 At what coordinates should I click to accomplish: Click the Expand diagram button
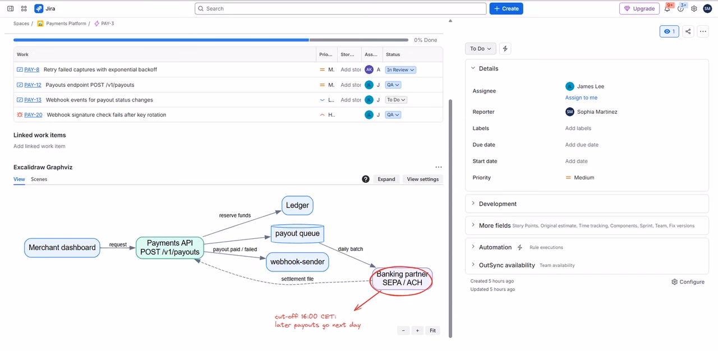(x=386, y=179)
